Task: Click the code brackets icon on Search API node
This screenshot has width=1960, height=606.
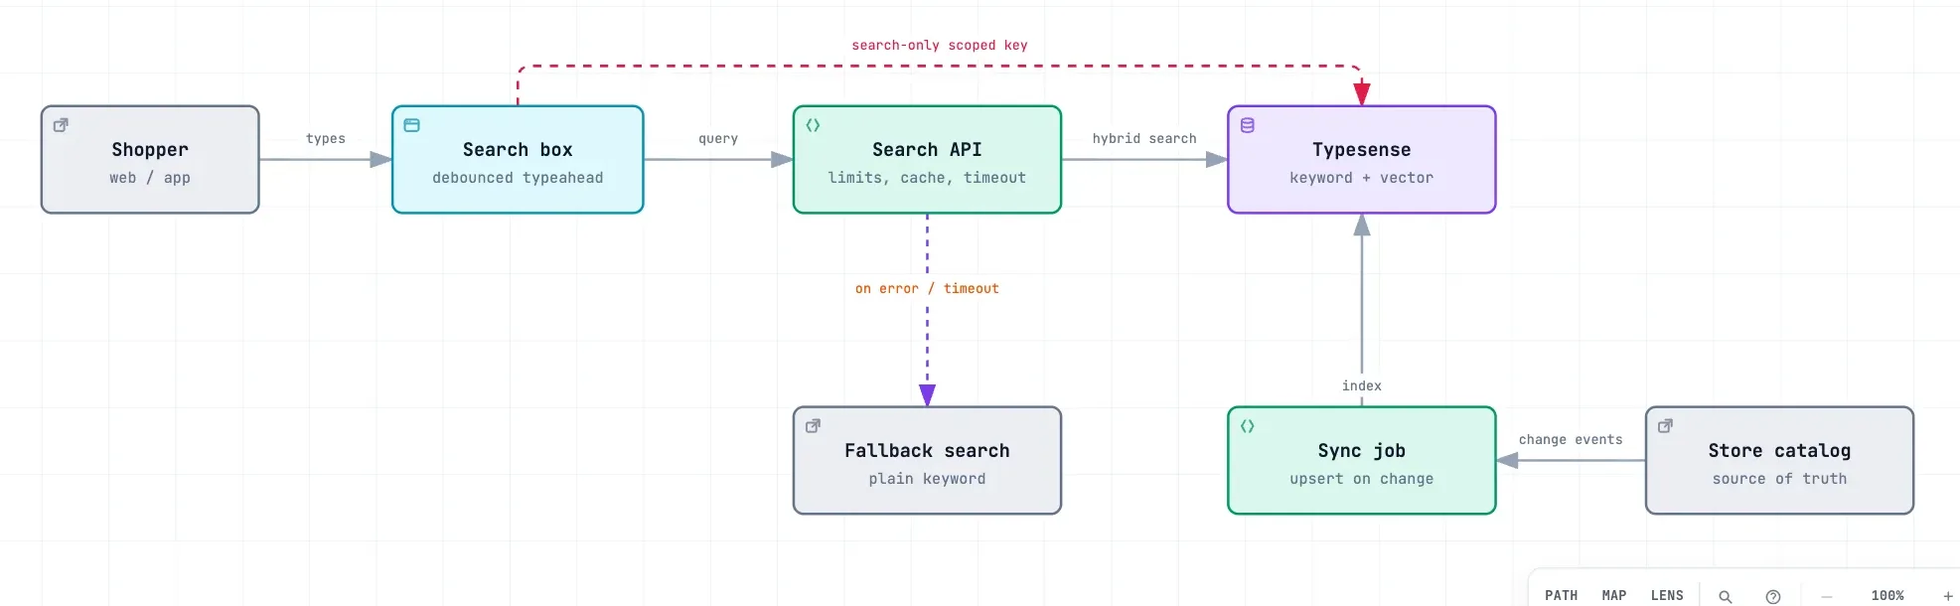Action: click(x=813, y=125)
